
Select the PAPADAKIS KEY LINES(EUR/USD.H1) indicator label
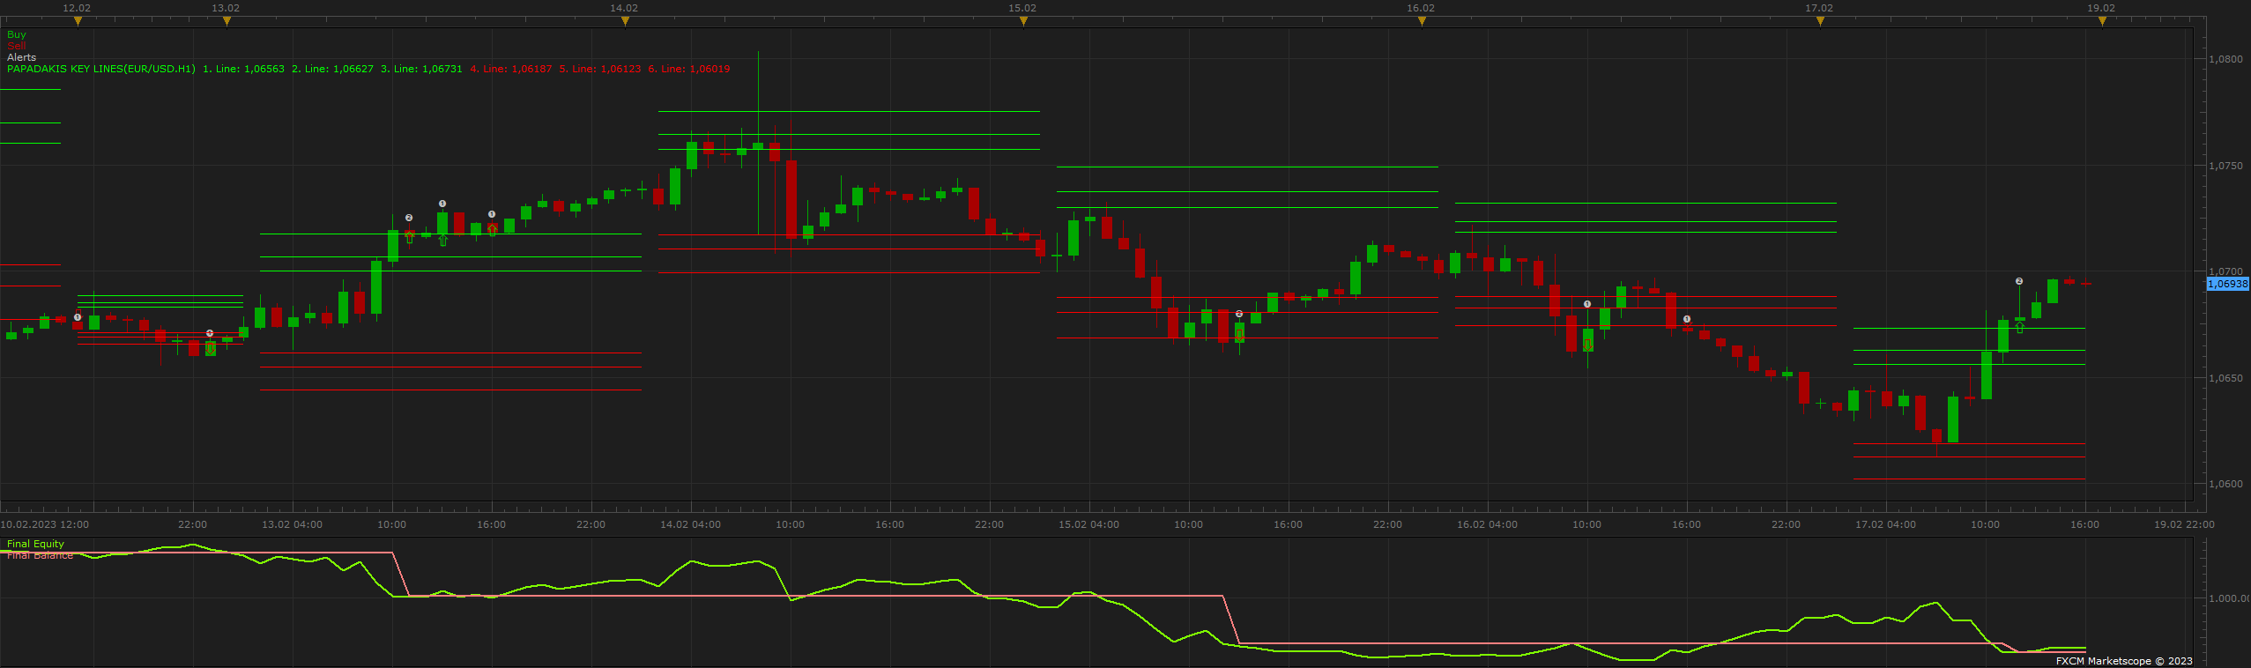(x=101, y=69)
